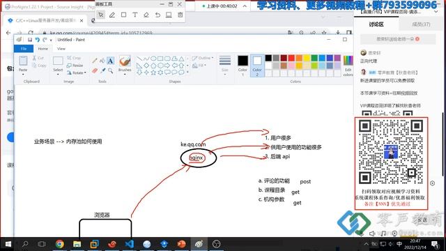Click the trash icon in the drawing-board toolbar

point(180,15)
